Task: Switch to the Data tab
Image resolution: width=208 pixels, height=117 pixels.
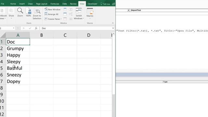Action: click(64, 4)
